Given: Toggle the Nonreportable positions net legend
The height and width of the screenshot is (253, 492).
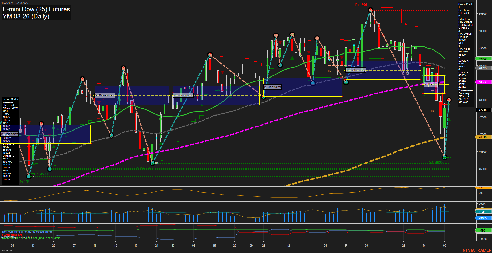Looking at the screenshot, I should pyautogui.click(x=32, y=238).
